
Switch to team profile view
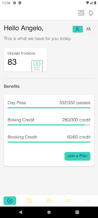[x=88, y=29]
